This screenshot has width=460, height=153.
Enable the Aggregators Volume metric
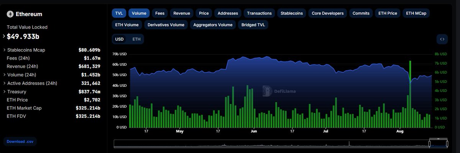coord(213,24)
